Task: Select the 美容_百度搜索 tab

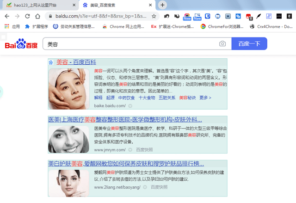Action: pyautogui.click(x=117, y=5)
